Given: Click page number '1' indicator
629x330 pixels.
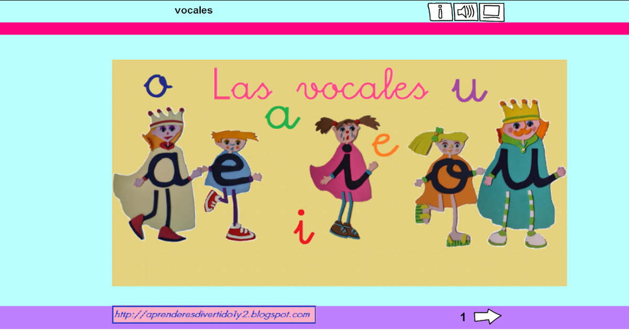Looking at the screenshot, I should pyautogui.click(x=463, y=315).
